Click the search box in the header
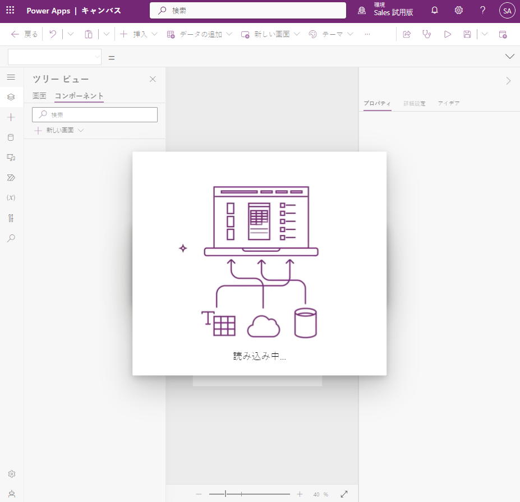The width and height of the screenshot is (520, 502). (248, 11)
